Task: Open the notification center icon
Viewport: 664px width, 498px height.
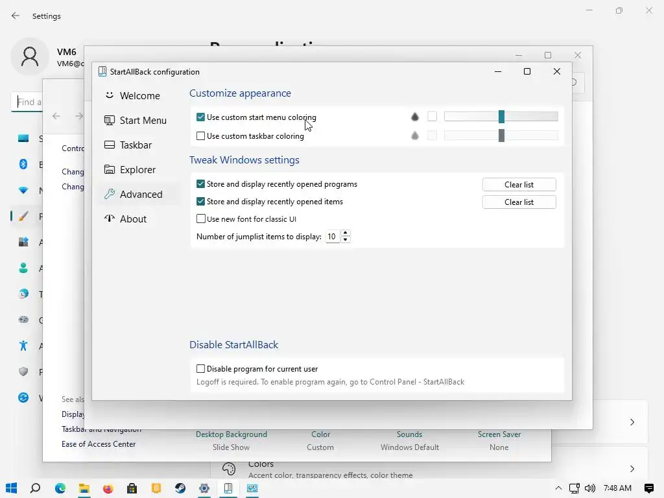Action: point(648,488)
